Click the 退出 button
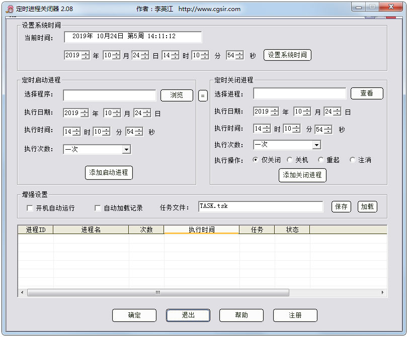The width and height of the screenshot is (408, 337). 188,315
